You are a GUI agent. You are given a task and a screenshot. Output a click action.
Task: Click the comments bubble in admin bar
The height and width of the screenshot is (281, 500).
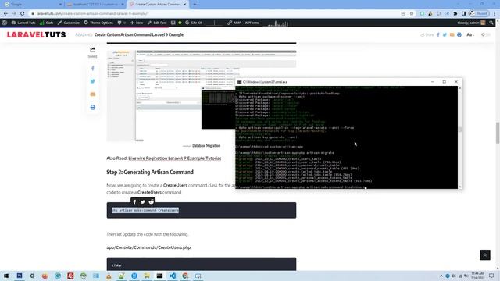tap(121, 23)
